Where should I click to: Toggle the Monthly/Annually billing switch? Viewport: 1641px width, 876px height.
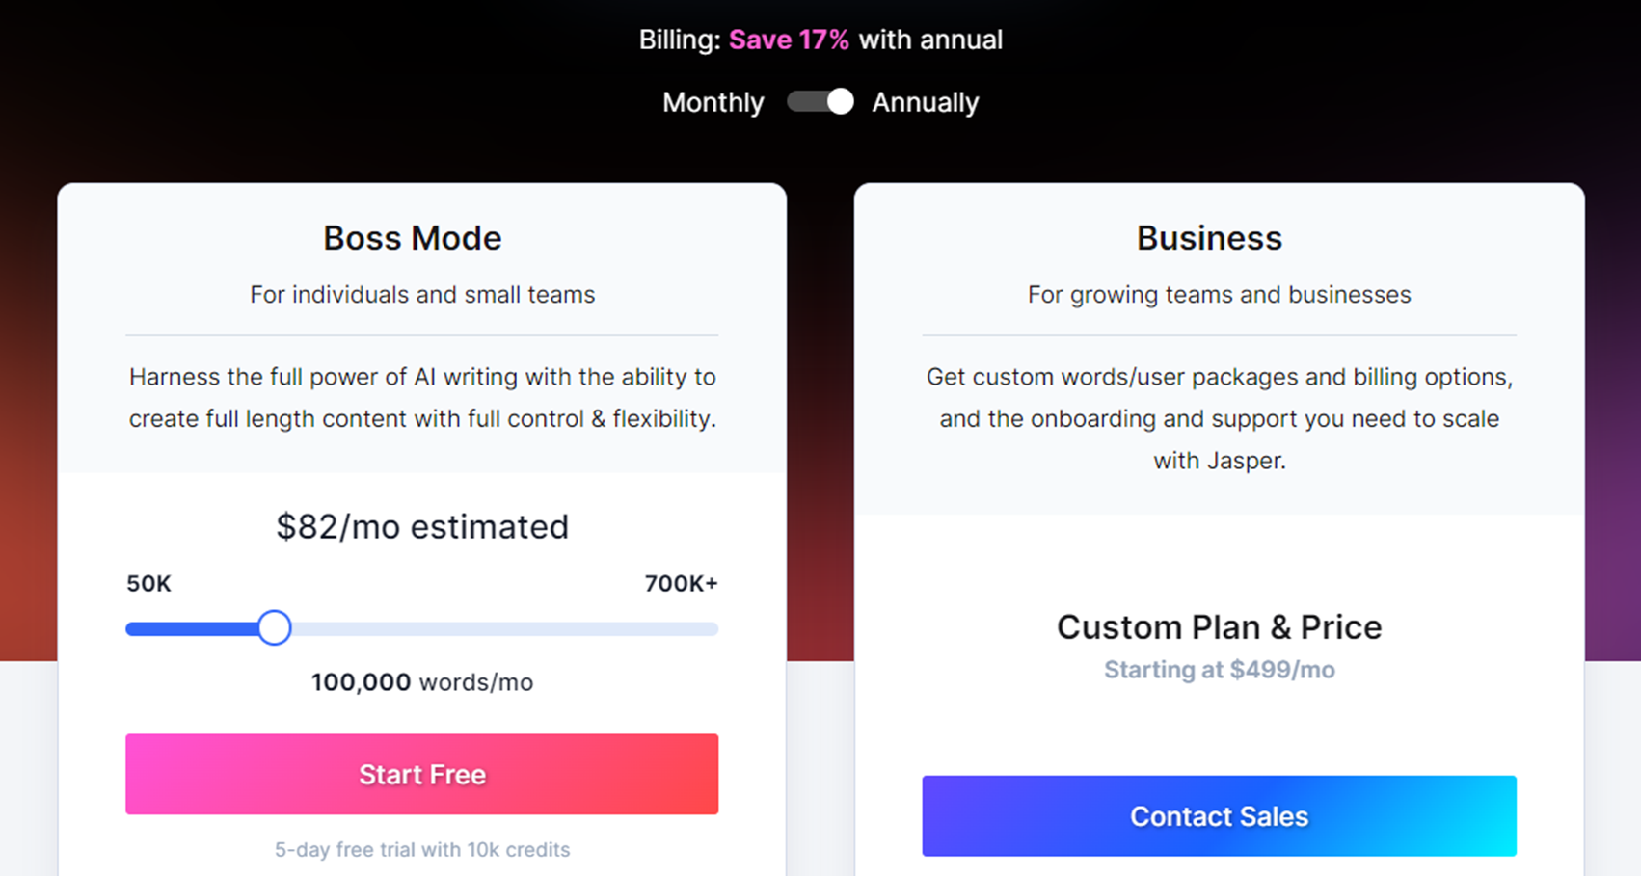tap(820, 102)
